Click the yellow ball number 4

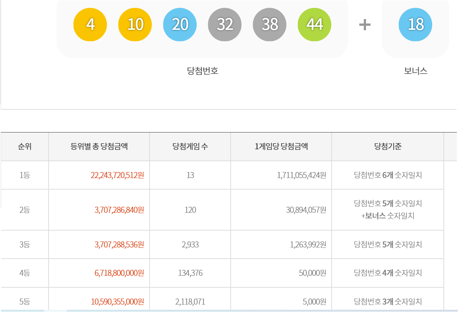click(90, 25)
